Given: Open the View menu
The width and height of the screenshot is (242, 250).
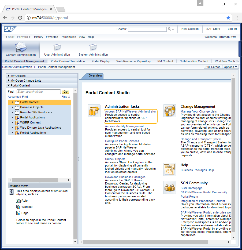Looking at the screenshot, I should (82, 37).
